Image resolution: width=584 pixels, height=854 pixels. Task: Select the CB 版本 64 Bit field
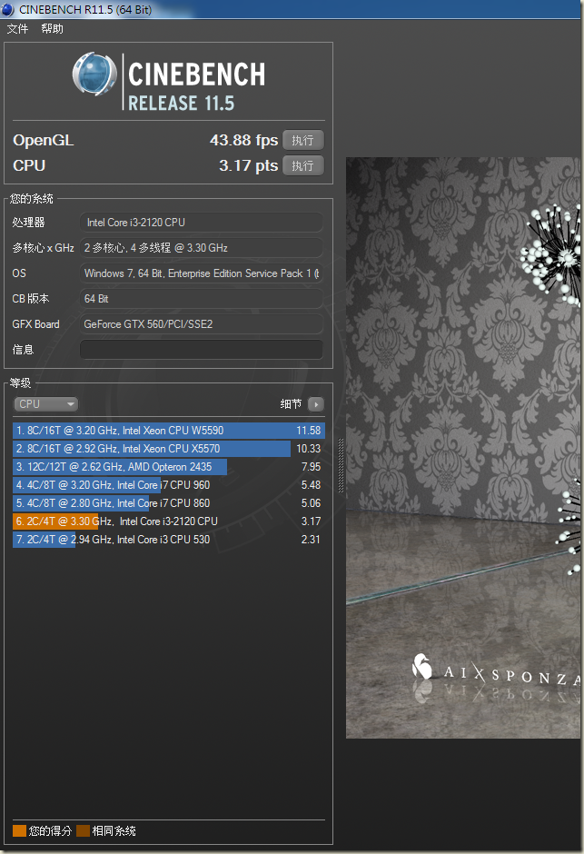202,299
